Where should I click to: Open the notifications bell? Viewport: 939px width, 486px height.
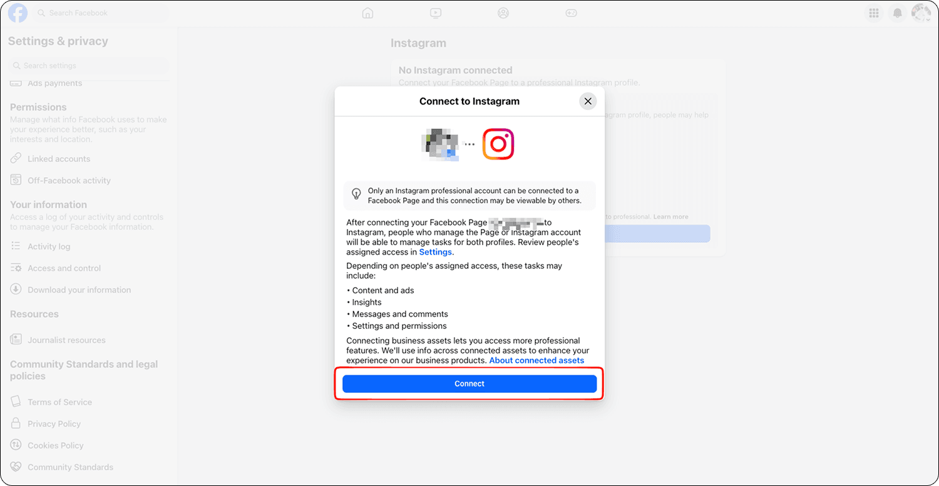[898, 13]
